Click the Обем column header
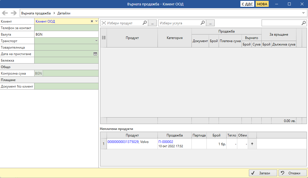 (x=242, y=135)
